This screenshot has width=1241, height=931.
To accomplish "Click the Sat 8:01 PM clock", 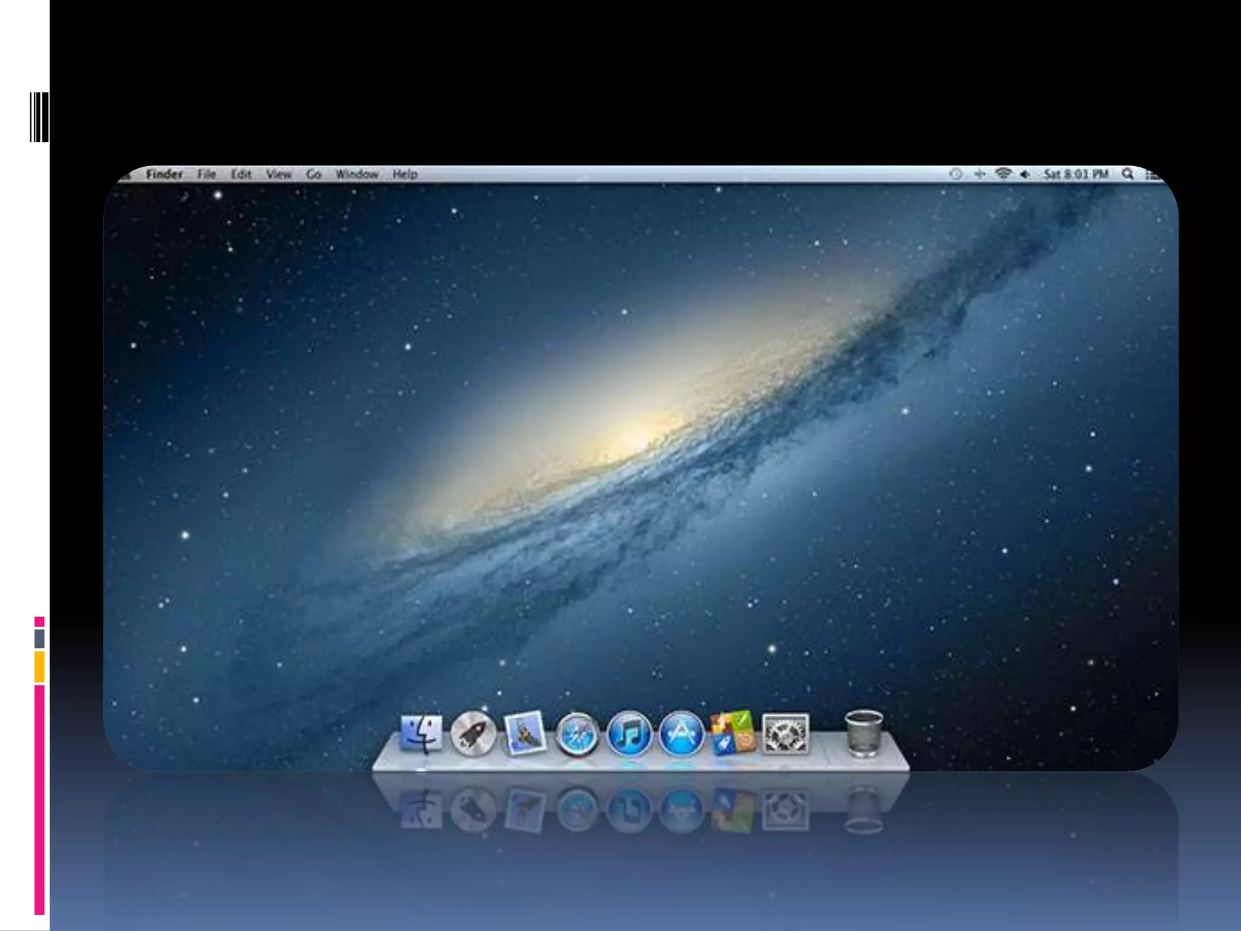I will [x=1076, y=175].
